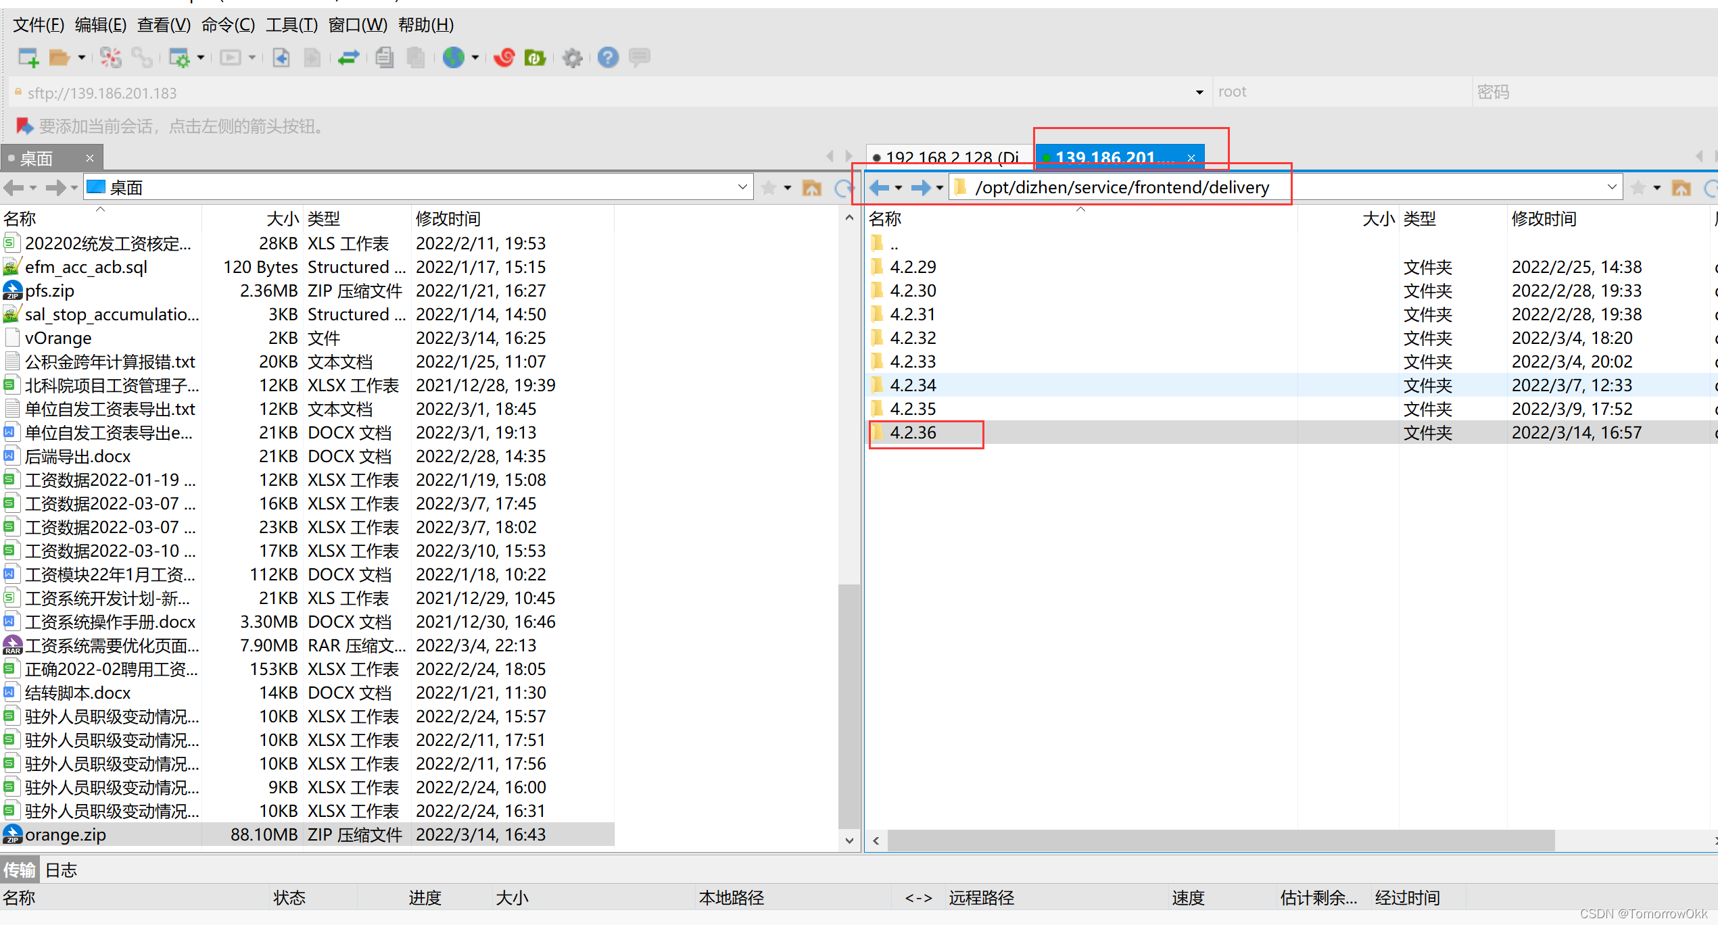The image size is (1718, 925).
Task: Click the new session icon
Action: pyautogui.click(x=28, y=57)
